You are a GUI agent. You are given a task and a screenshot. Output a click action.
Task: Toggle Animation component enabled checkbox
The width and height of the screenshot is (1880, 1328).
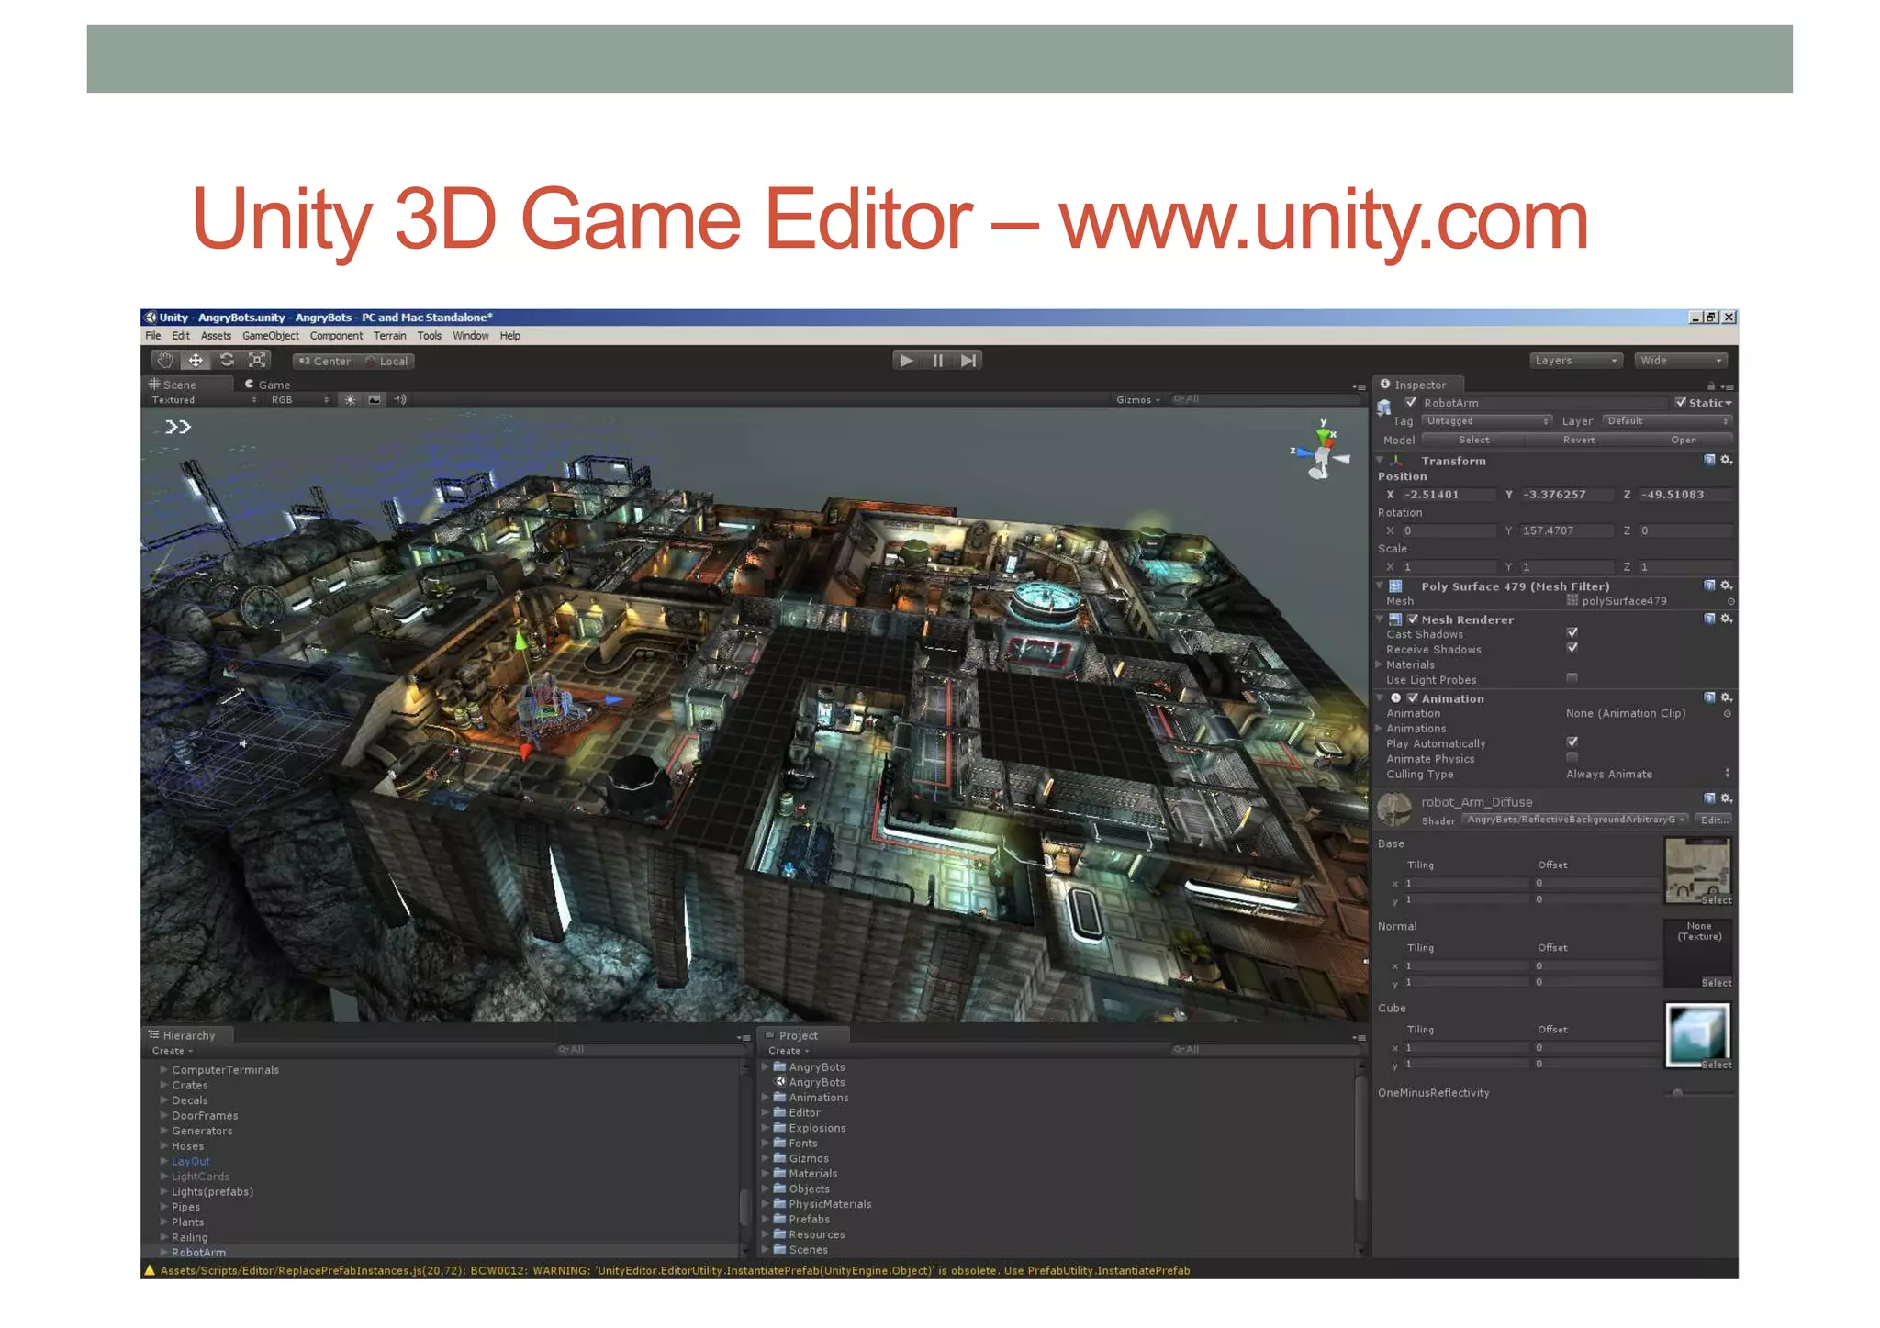pyautogui.click(x=1413, y=698)
